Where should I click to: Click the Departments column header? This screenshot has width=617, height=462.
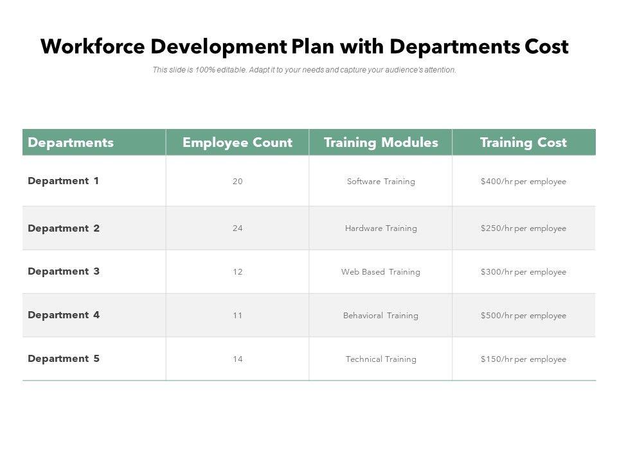[71, 142]
